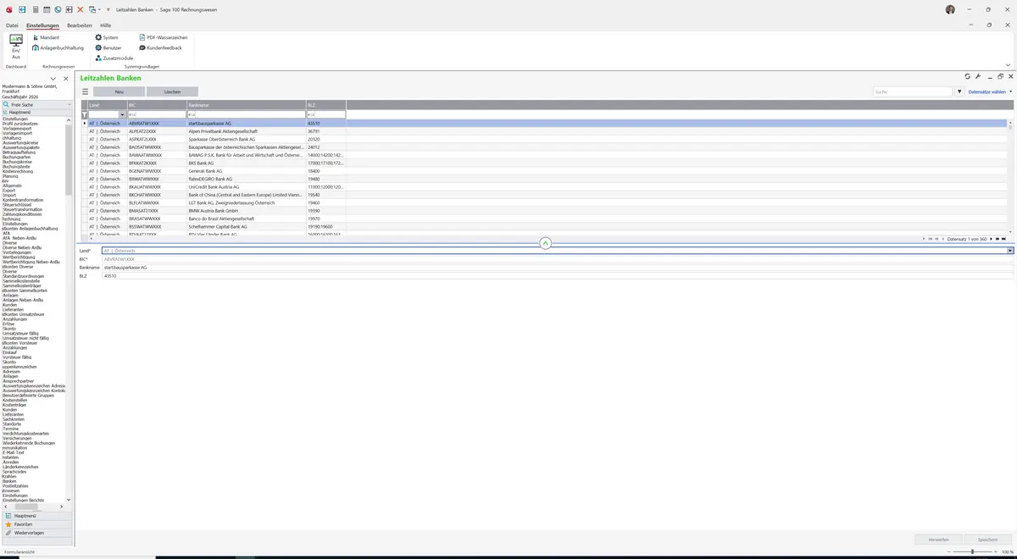Open Benutzer settings in ribbon
The height and width of the screenshot is (559, 1017).
(x=108, y=47)
